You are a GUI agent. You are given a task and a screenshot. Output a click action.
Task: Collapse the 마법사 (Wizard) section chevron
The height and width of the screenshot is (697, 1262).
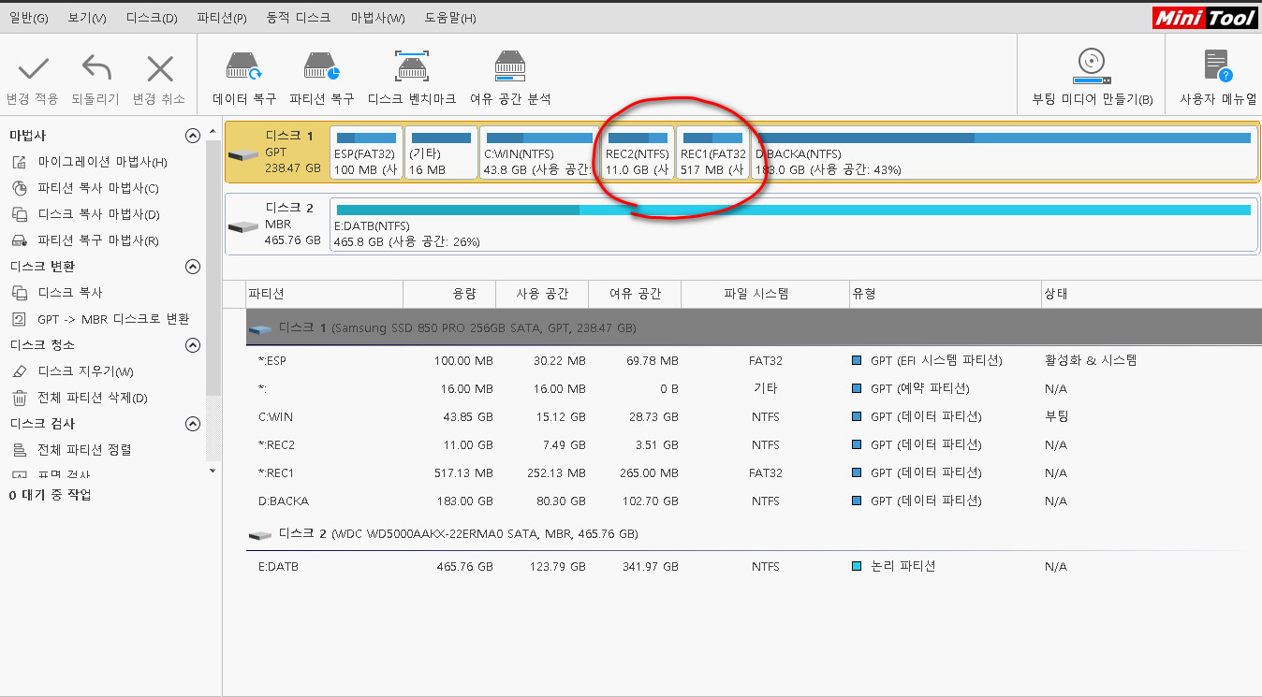click(193, 136)
